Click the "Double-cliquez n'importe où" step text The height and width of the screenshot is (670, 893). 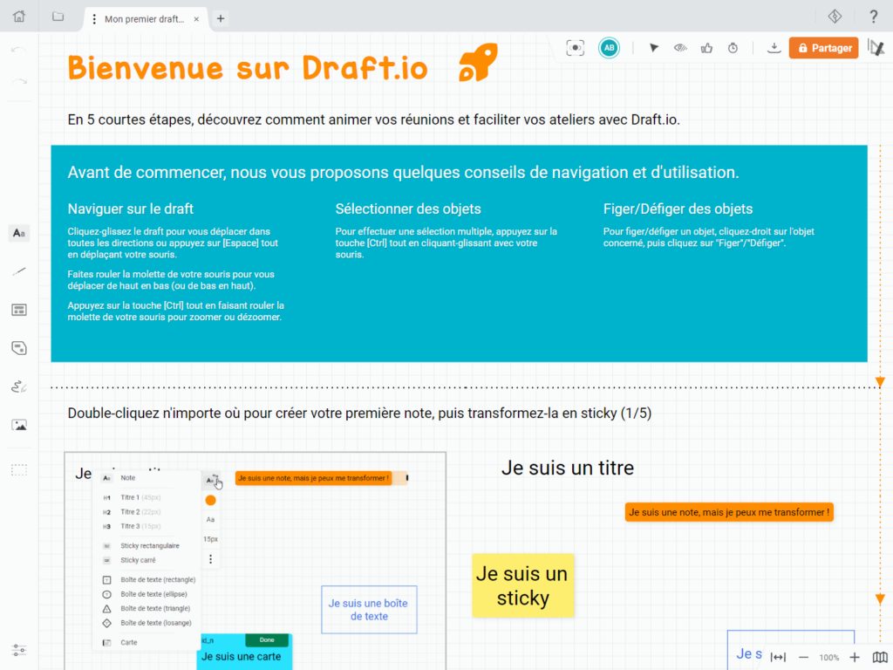[359, 413]
